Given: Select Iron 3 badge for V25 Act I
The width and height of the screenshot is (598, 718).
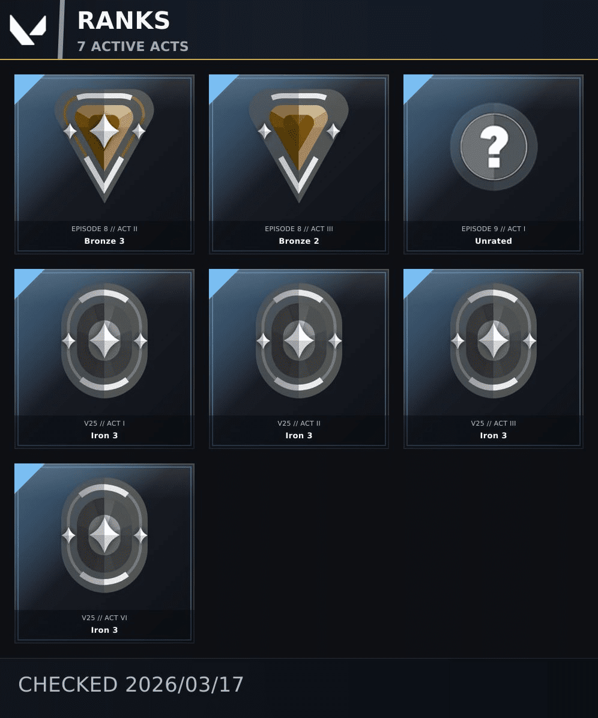Looking at the screenshot, I should click(104, 340).
